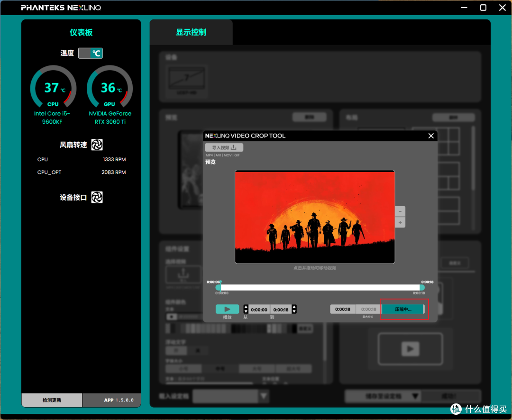Click the 检测更新 update check button
The width and height of the screenshot is (512, 420).
click(52, 400)
